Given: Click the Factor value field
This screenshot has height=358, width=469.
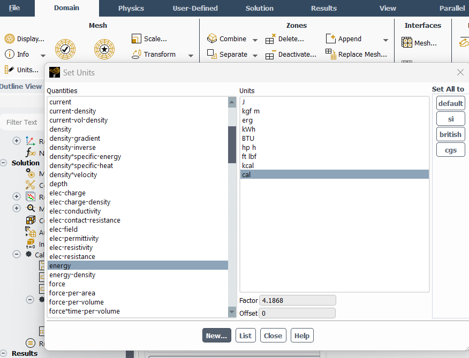Looking at the screenshot, I should click(x=297, y=300).
